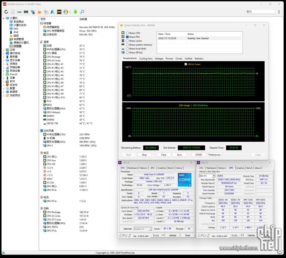
Task: Launch System Stability Test flame icon
Action: tap(39, 12)
